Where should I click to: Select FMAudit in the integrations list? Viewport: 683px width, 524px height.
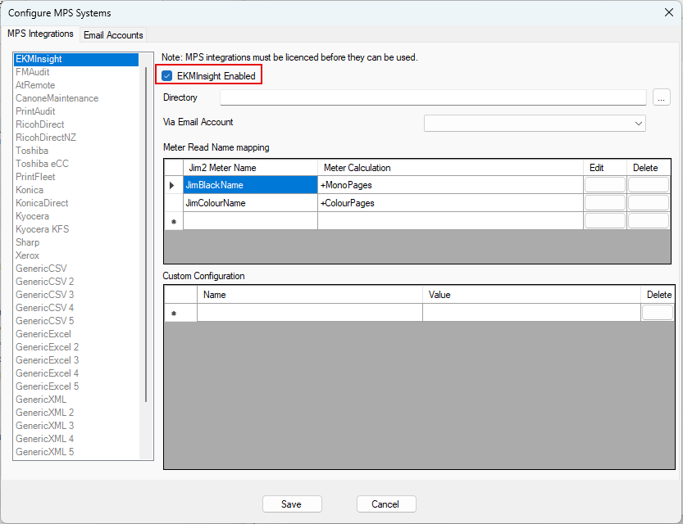(x=76, y=72)
